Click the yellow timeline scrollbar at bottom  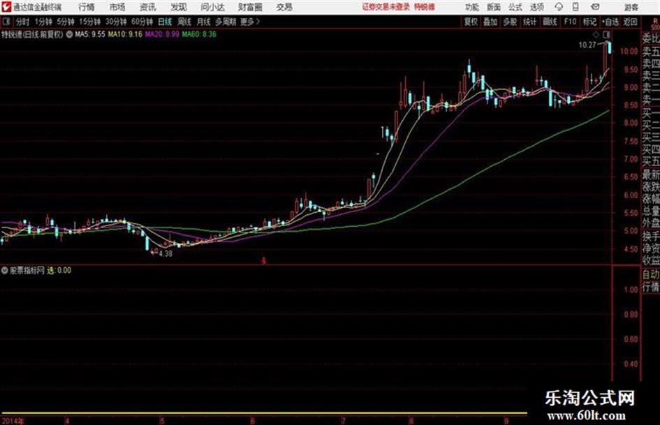(x=263, y=413)
